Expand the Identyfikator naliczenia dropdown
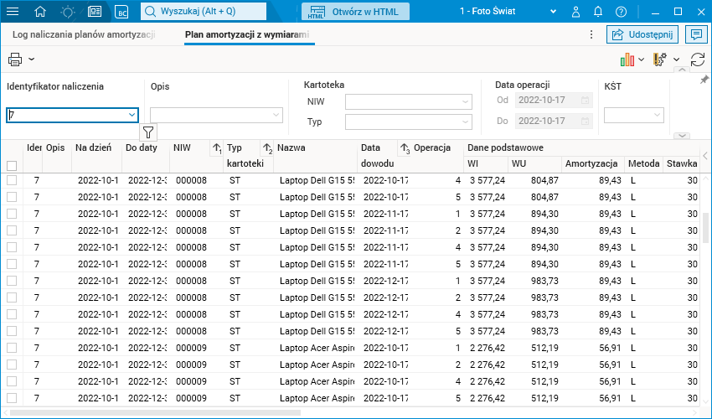Image resolution: width=712 pixels, height=419 pixels. click(x=132, y=116)
